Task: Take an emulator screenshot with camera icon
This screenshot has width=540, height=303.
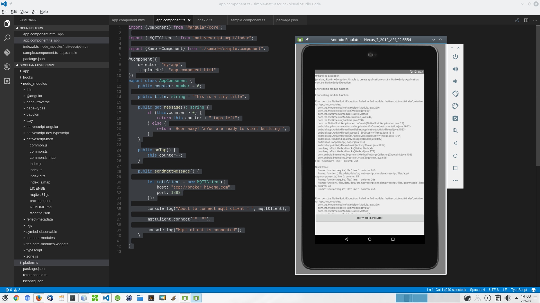Action: (455, 118)
